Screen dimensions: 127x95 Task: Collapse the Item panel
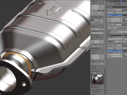coord(92,61)
